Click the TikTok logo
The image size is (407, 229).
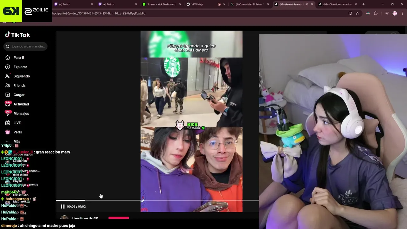click(17, 35)
